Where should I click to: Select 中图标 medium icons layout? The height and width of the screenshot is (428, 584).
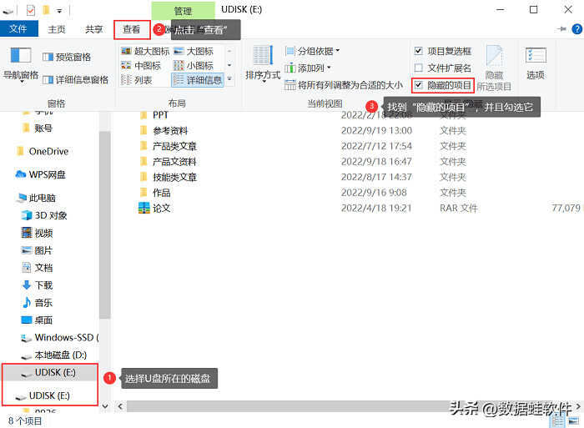point(141,66)
